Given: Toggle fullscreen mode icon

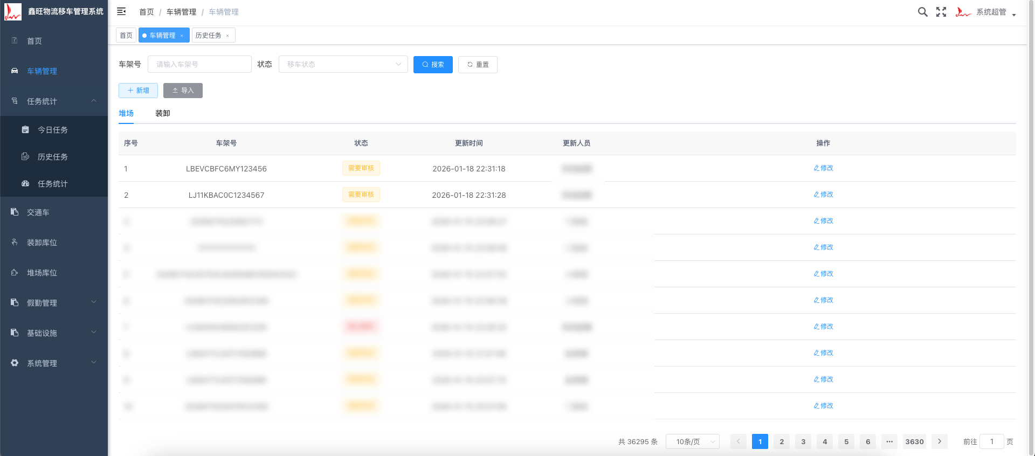Looking at the screenshot, I should (x=941, y=12).
